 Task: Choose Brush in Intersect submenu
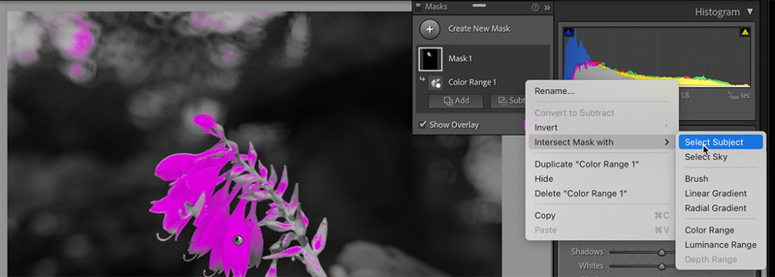click(x=696, y=179)
